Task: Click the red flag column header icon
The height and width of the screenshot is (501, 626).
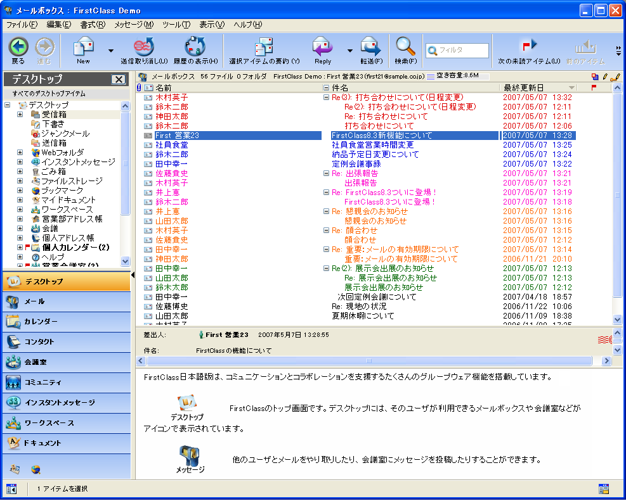Action: coord(594,87)
